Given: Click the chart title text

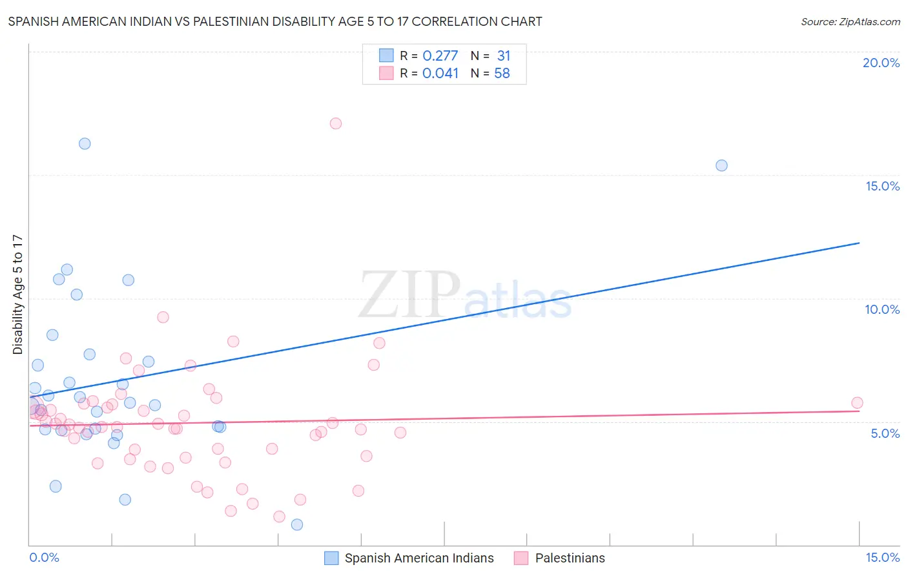Looking at the screenshot, I should (275, 21).
